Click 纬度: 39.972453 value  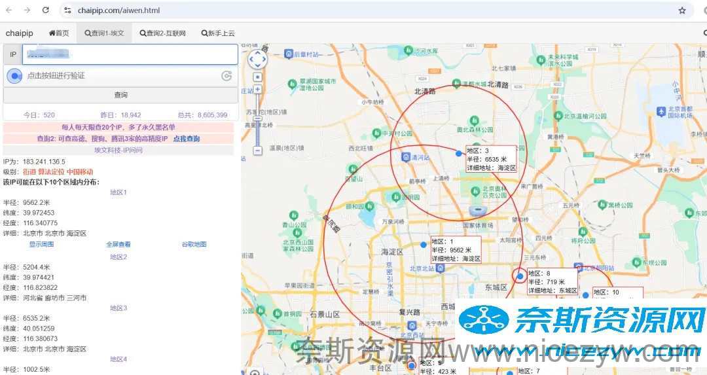(29, 213)
